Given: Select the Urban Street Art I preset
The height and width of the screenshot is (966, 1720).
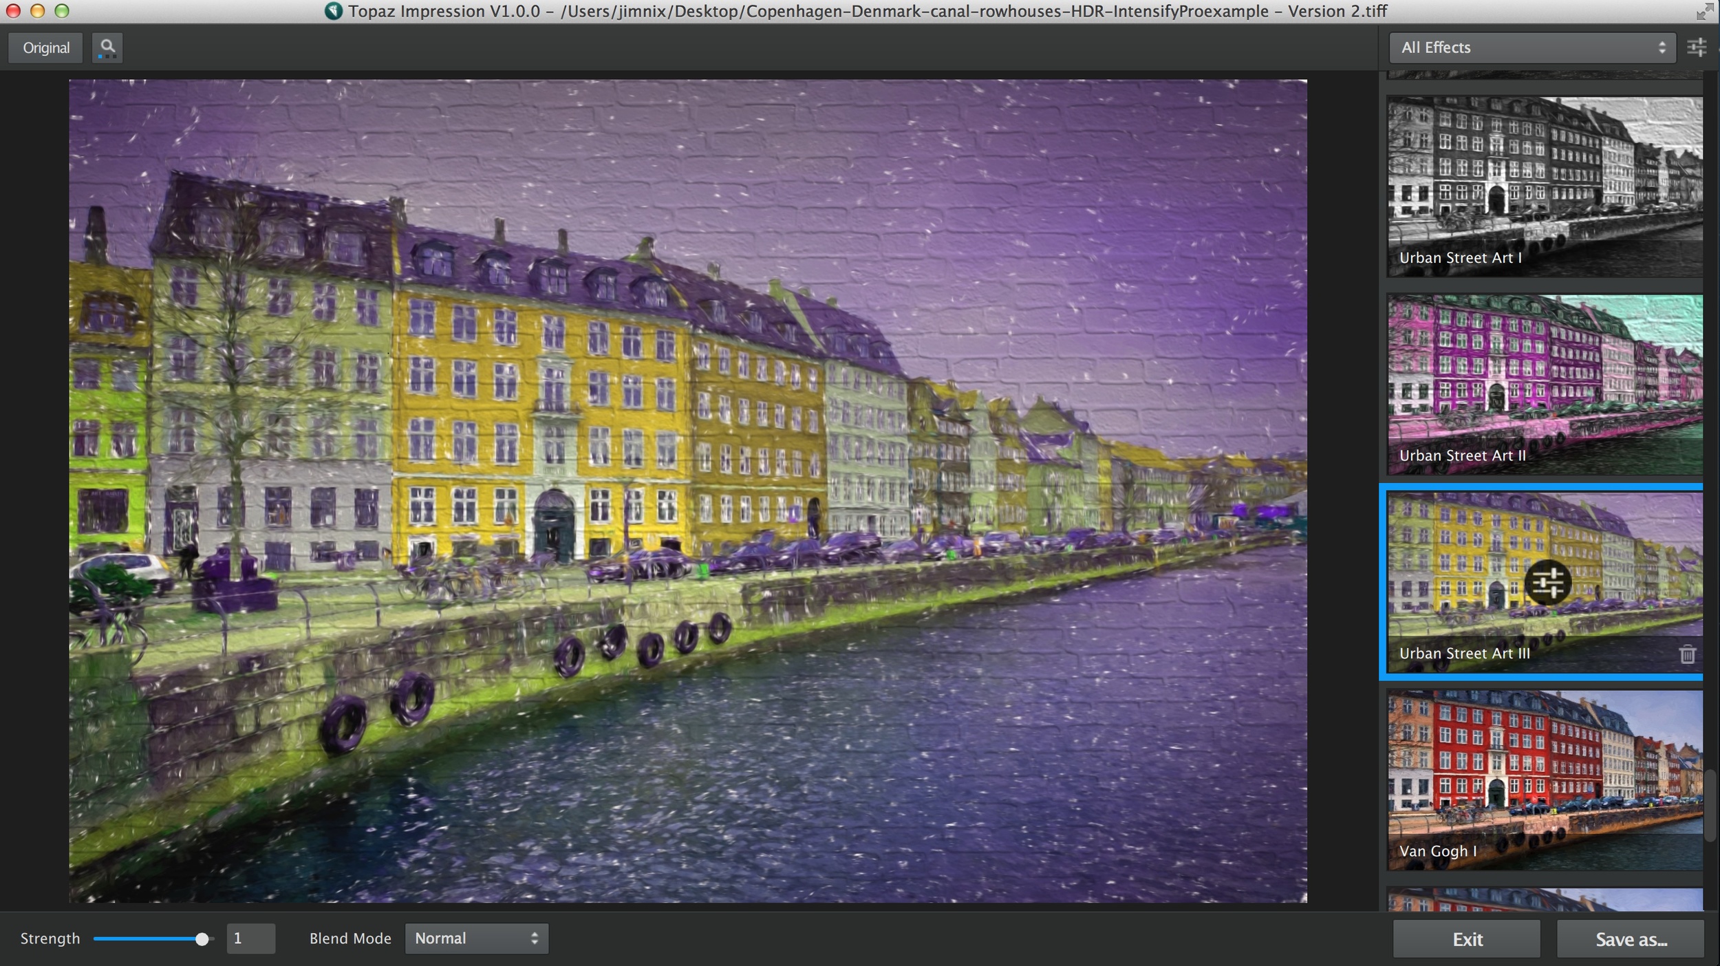Looking at the screenshot, I should pos(1545,186).
